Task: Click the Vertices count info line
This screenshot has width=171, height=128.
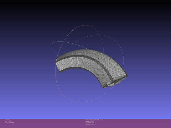Action: pyautogui.click(x=90, y=121)
